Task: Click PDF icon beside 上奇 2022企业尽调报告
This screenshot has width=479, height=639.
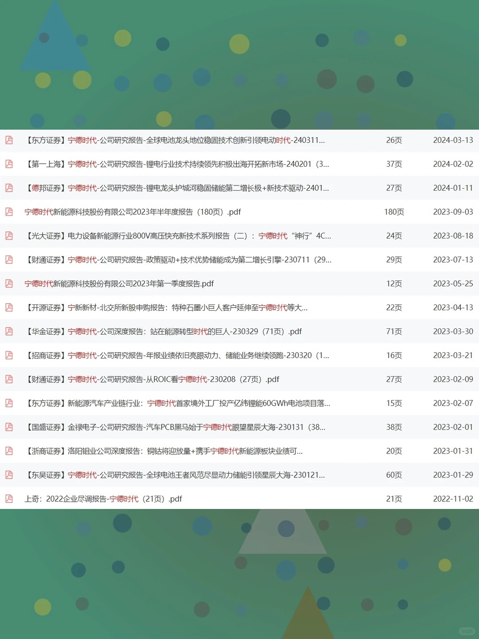Action: (9, 499)
